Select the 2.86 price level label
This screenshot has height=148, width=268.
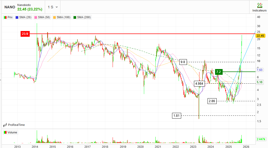tap(212, 101)
